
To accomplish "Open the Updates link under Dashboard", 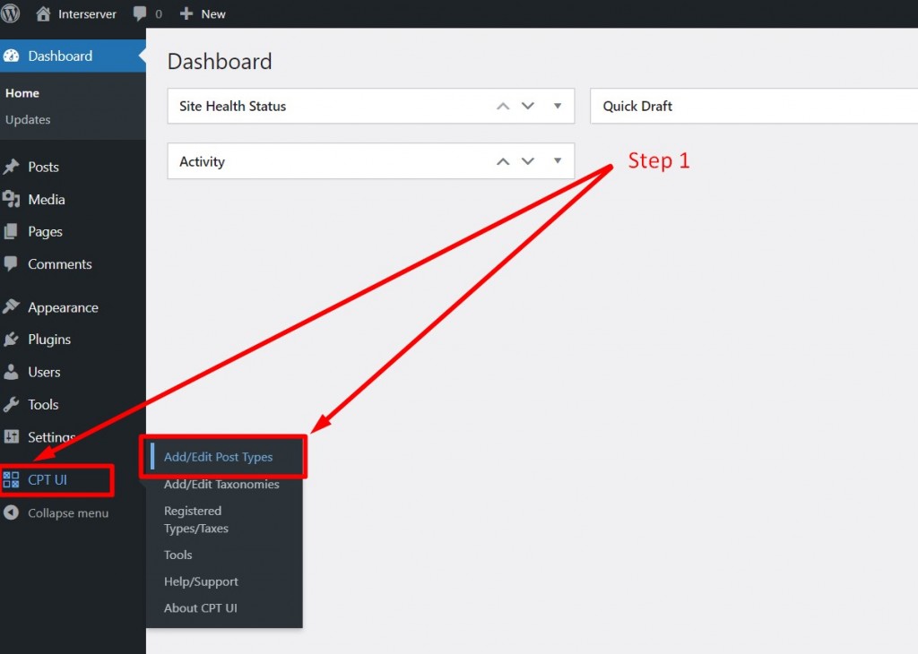I will coord(28,119).
